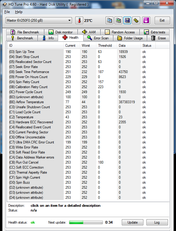
Task: Select the (07) Seek Error Rate row
Action: pyautogui.click(x=88, y=67)
